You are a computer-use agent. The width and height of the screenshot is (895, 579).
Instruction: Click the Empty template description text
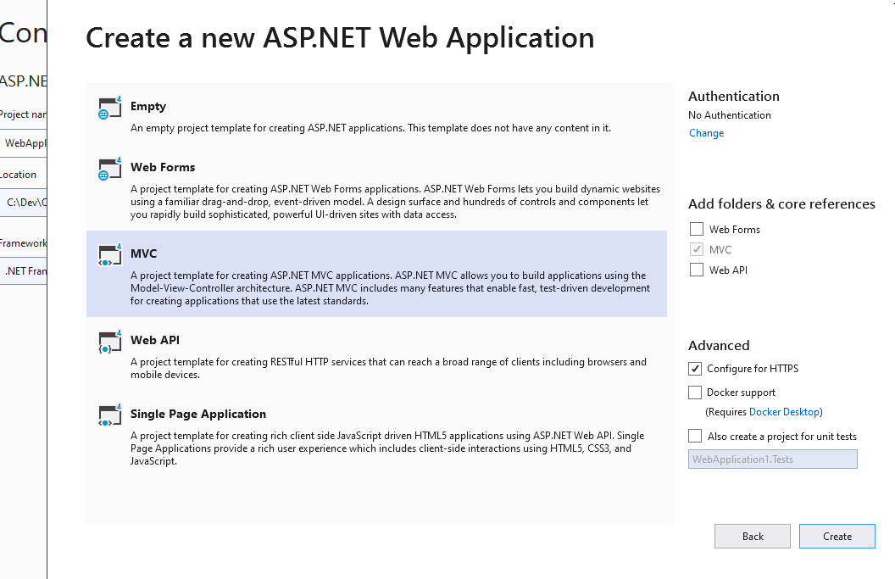click(370, 128)
